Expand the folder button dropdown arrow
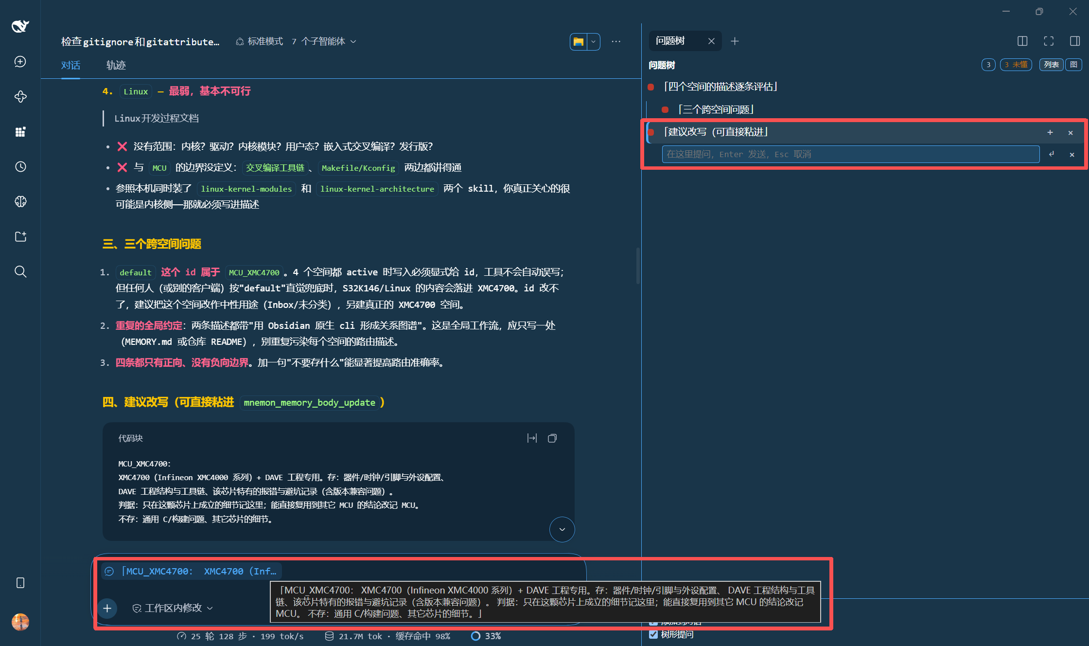The image size is (1089, 646). tap(594, 42)
